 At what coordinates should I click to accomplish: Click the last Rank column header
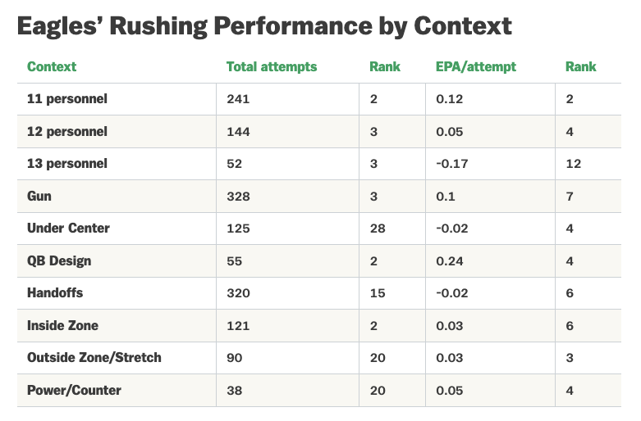(580, 67)
